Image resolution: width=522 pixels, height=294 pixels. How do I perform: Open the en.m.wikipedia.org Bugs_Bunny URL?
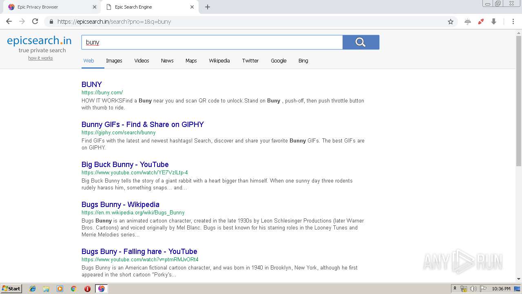pyautogui.click(x=133, y=212)
